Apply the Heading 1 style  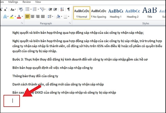click(x=116, y=13)
